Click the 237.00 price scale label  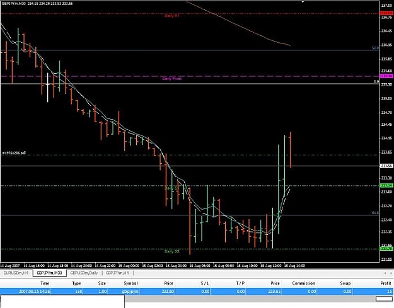click(386, 5)
